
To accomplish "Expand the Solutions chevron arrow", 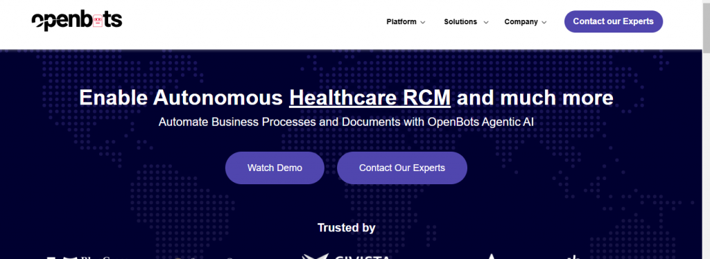I will click(486, 22).
